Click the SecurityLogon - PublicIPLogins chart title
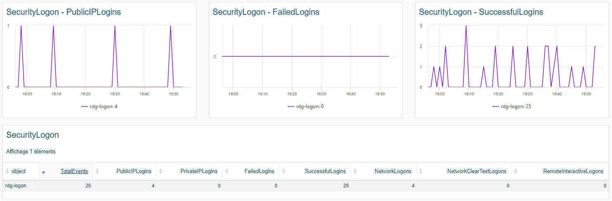 (64, 12)
